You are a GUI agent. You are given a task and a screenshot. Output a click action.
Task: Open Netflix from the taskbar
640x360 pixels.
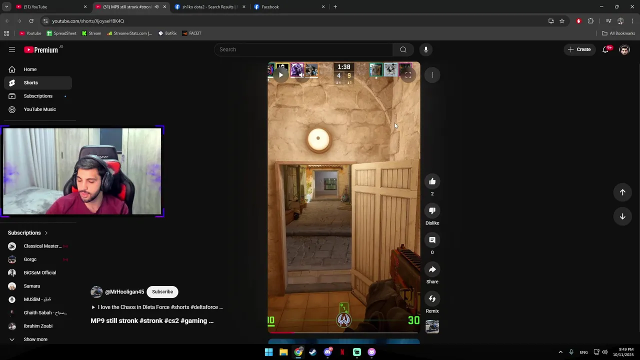(342, 352)
